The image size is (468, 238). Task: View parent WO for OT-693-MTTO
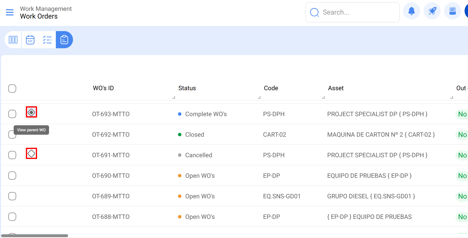click(x=31, y=112)
